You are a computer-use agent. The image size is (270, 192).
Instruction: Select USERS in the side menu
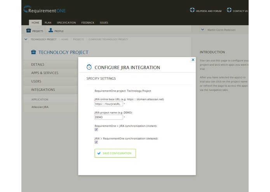point(51,81)
